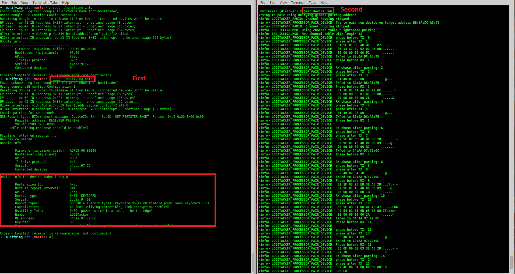Click 'Device Info for device index index 0' line
The image size is (515, 274).
point(34,177)
